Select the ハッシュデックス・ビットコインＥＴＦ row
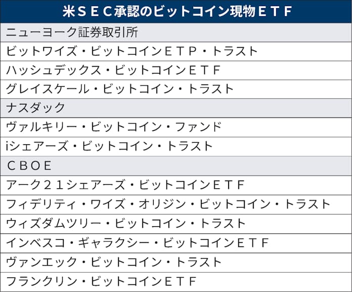This screenshot has width=352, height=292. [x=113, y=70]
